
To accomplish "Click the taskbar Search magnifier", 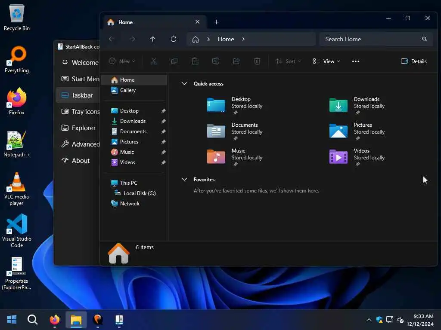I will tap(32, 319).
